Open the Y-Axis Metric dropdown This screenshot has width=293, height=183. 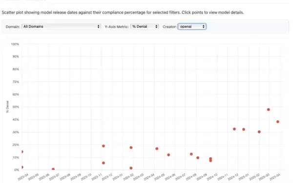coord(145,26)
